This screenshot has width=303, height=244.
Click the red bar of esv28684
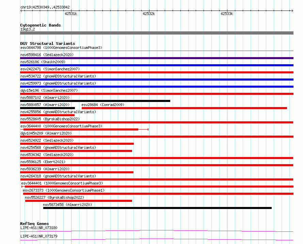click(x=184, y=108)
